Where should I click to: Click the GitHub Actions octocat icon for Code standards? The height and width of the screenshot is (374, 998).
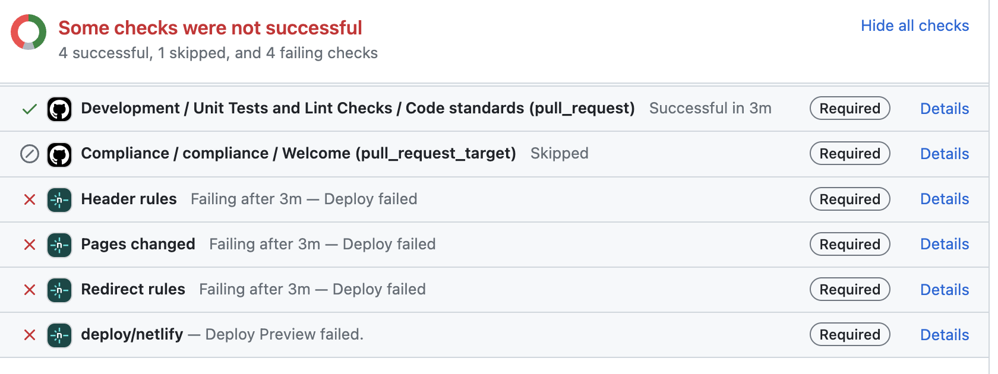pos(59,108)
